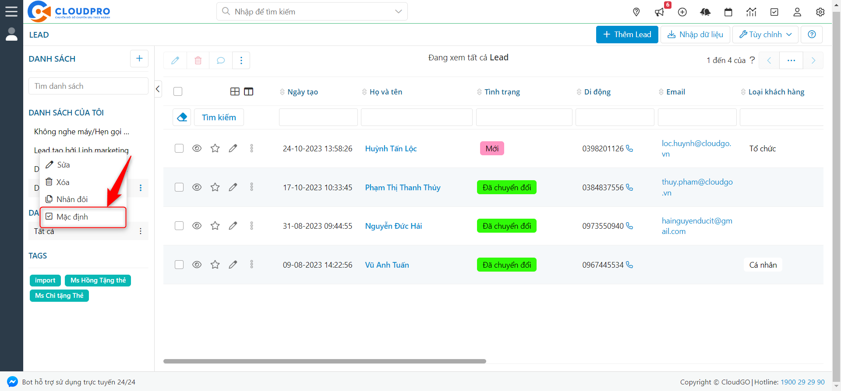Screen dimensions: 841x391
Task: Select checkbox for Nguyễn Đức Hải row
Action: pyautogui.click(x=179, y=226)
